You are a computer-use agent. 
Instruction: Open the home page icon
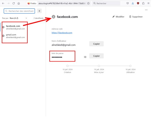(x=19, y=3)
